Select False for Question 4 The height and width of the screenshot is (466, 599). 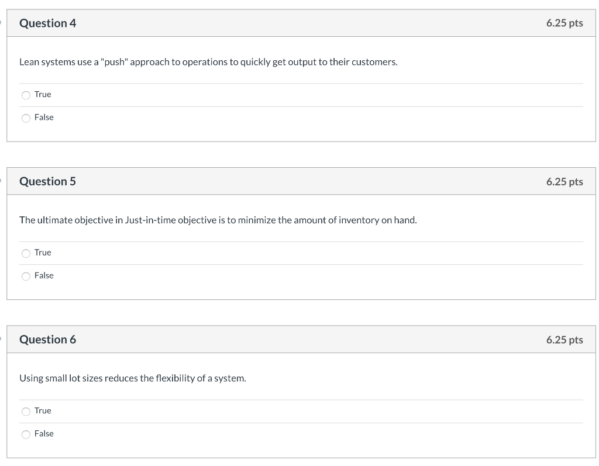click(x=26, y=118)
